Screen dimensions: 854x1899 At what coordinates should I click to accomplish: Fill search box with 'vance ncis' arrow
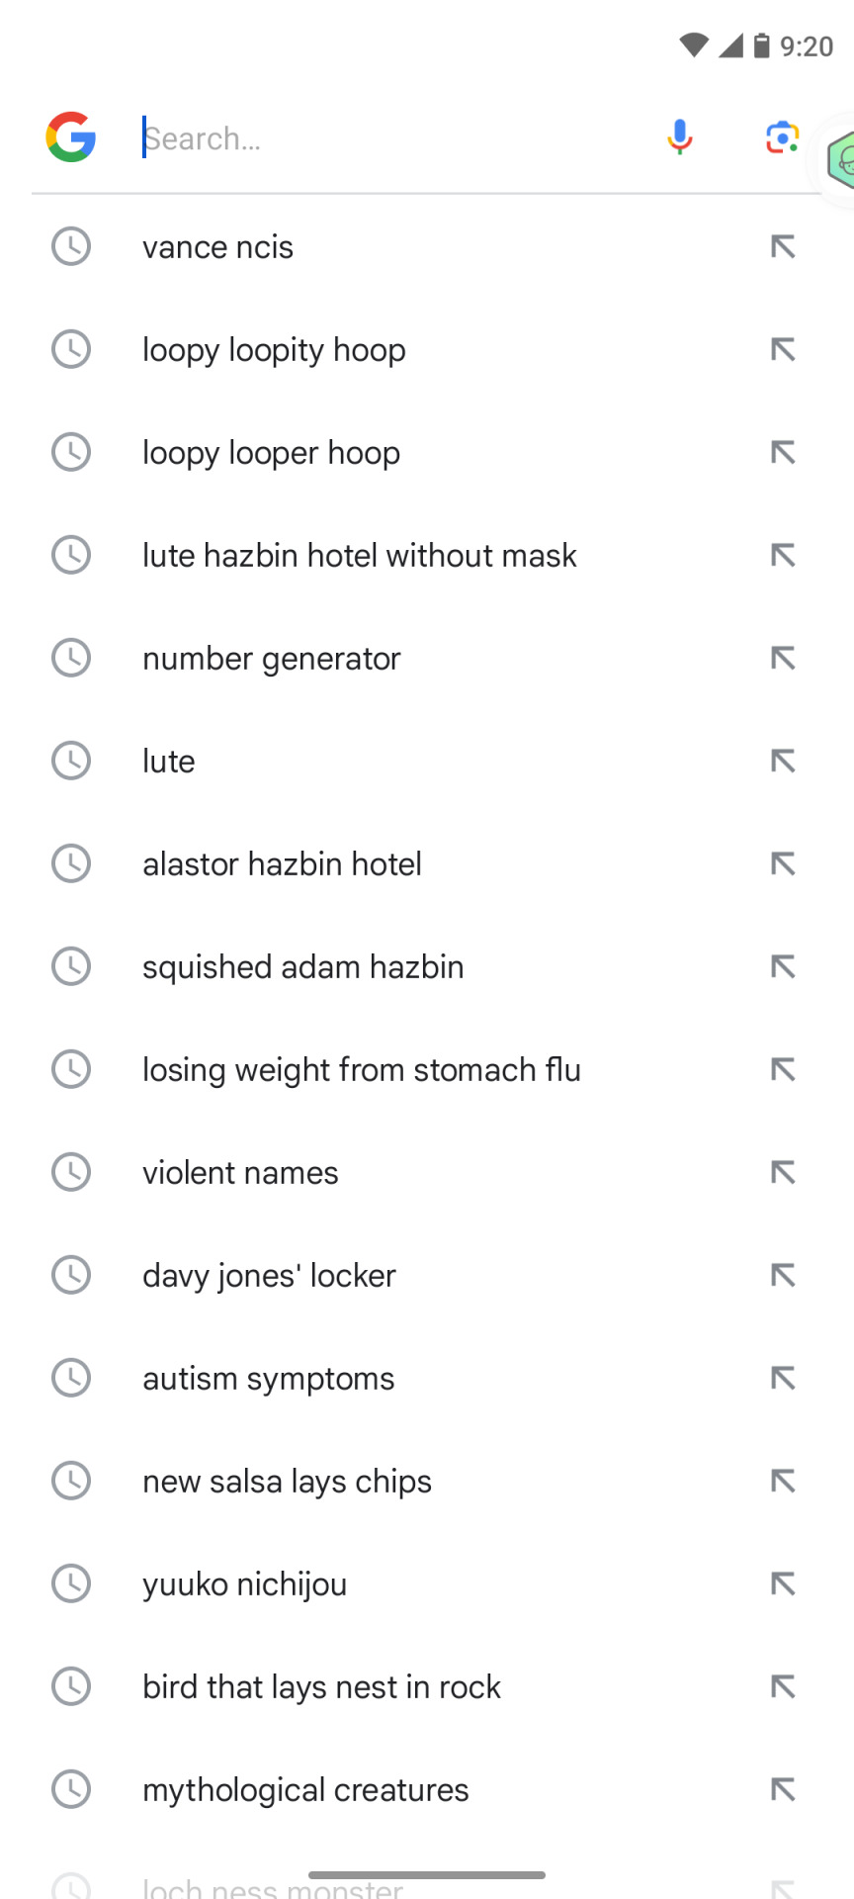(783, 246)
